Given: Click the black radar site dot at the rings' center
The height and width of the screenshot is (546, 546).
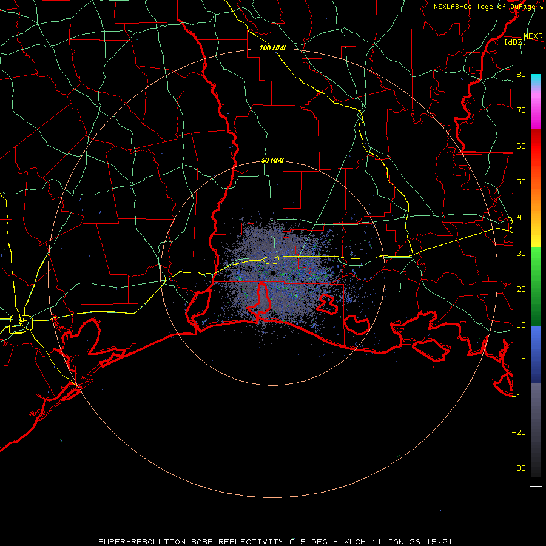Looking at the screenshot, I should [x=273, y=273].
